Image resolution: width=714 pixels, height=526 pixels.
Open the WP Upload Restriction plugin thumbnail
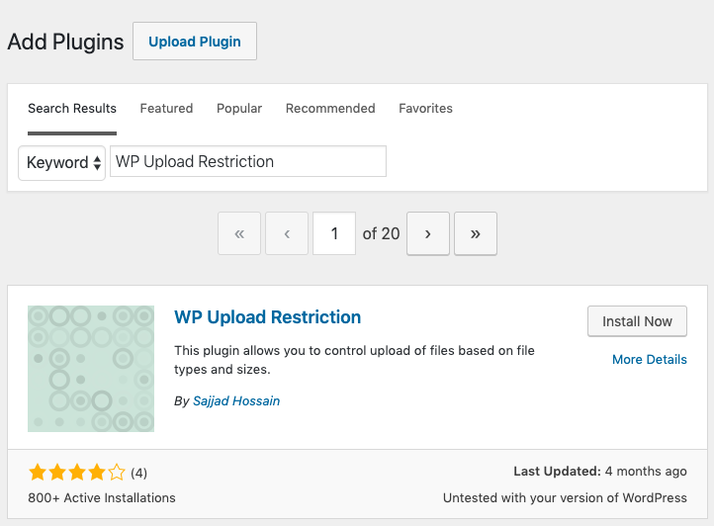tap(91, 369)
